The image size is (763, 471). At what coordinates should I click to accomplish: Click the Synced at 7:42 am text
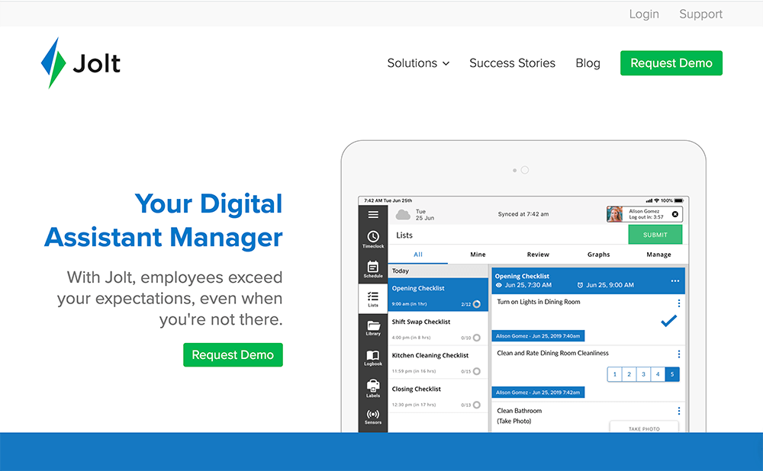pyautogui.click(x=523, y=214)
